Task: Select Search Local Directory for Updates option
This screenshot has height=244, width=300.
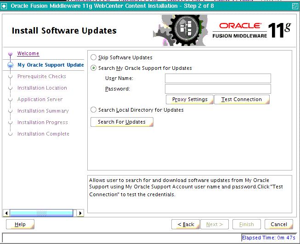Action: [x=93, y=110]
